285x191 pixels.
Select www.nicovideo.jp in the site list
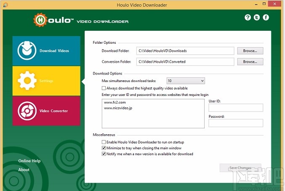click(x=118, y=108)
